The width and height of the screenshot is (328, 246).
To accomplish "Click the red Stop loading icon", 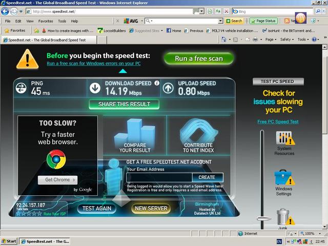I will coord(226,11).
